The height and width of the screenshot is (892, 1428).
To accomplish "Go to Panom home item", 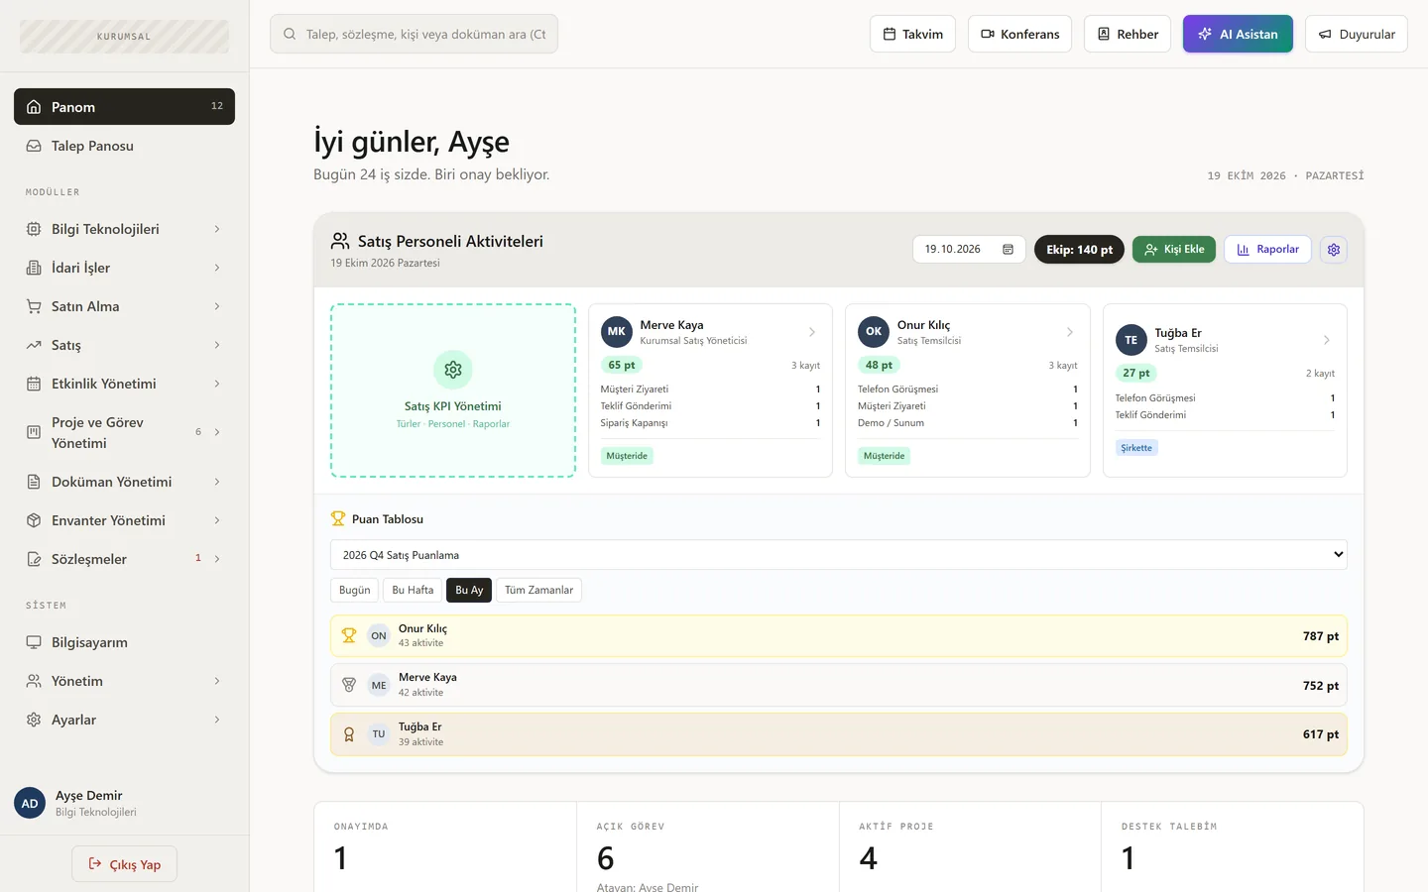I will click(x=124, y=107).
